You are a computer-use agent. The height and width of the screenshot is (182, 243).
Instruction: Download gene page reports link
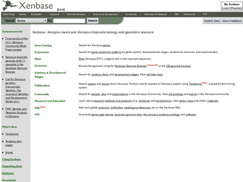(x=102, y=115)
